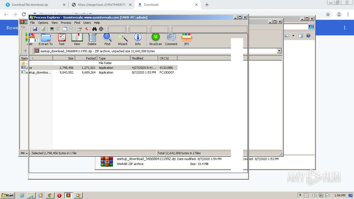The width and height of the screenshot is (354, 199).
Task: Click WinRAR ZIP archive thumbnail in details pane
Action: [107, 161]
